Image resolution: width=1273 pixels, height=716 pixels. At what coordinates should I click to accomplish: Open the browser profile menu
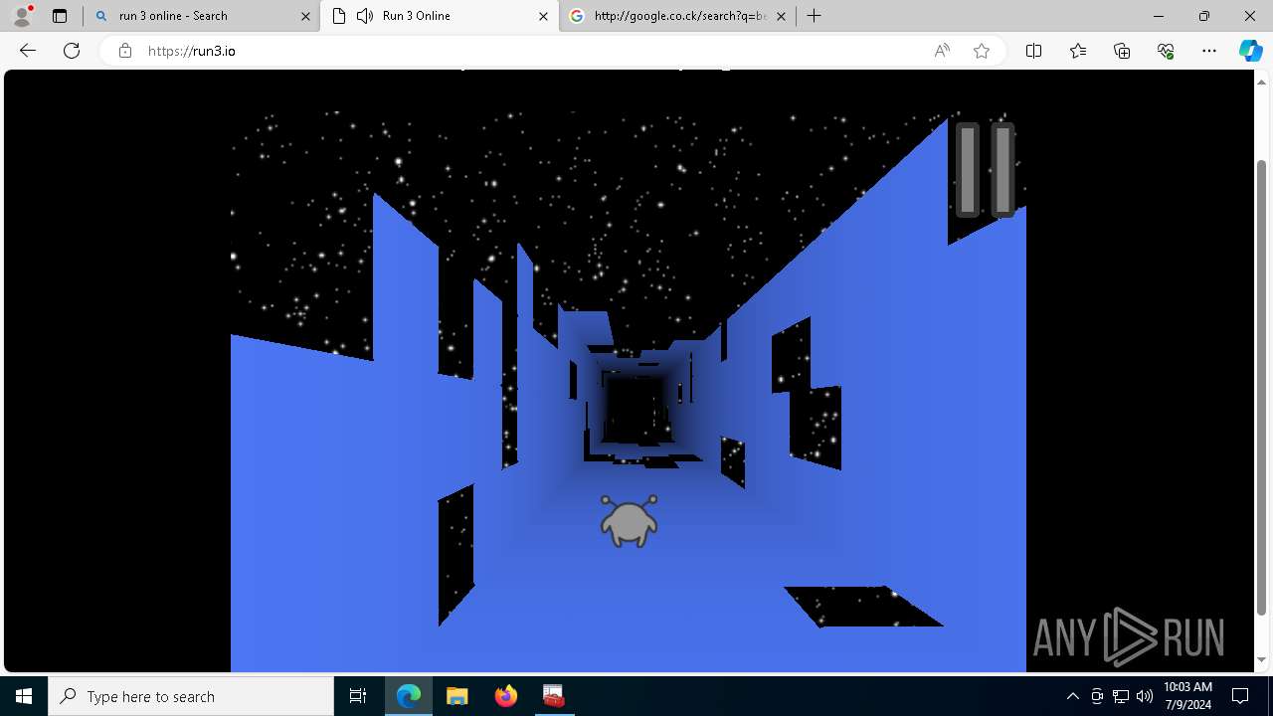click(22, 16)
